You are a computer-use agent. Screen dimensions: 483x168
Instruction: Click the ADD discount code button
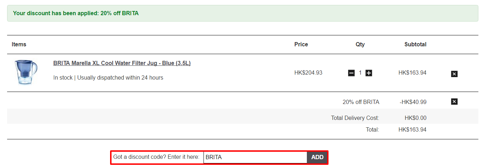point(317,157)
